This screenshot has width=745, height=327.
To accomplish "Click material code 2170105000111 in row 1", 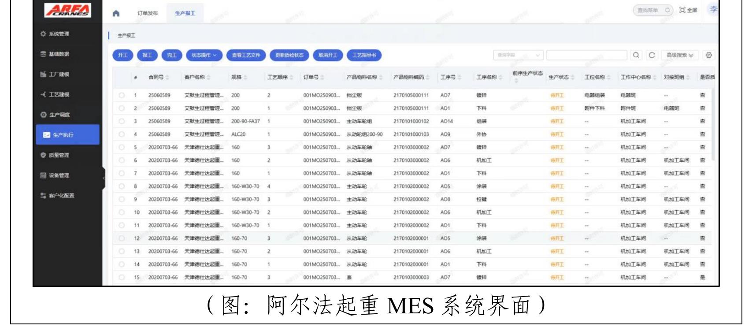I will coord(411,95).
